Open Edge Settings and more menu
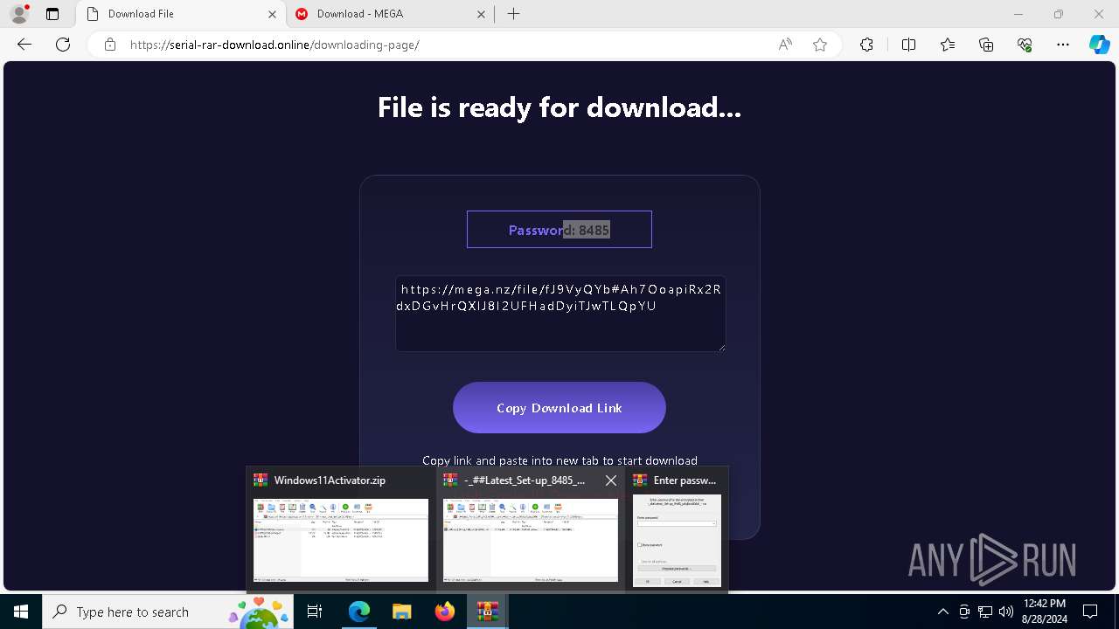 1063,45
